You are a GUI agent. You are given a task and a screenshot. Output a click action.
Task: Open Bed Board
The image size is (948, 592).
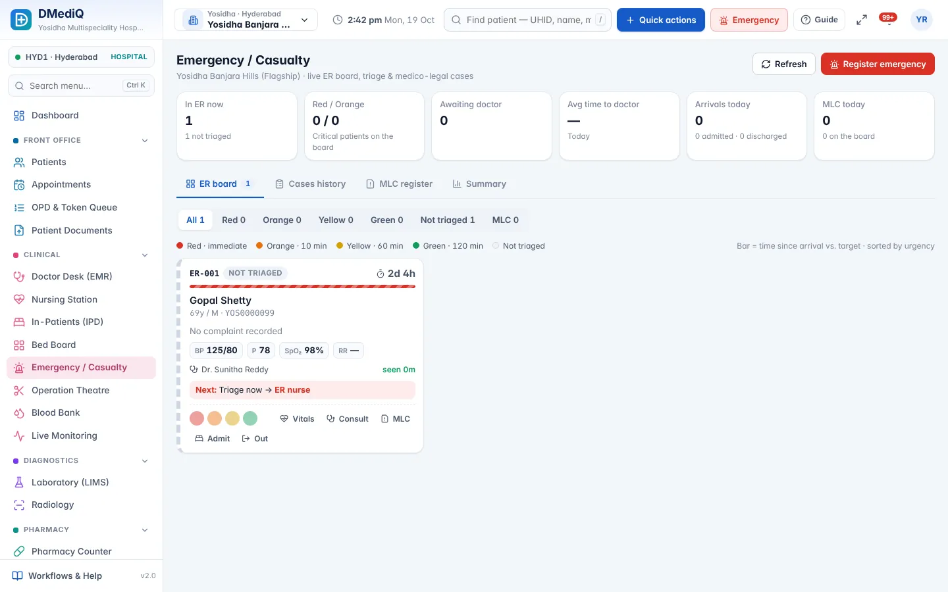[x=81, y=345]
